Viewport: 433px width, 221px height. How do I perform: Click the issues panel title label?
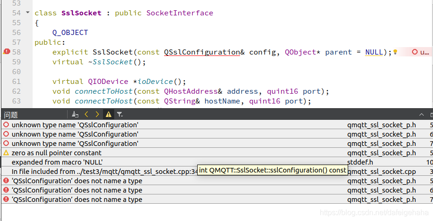click(11, 115)
